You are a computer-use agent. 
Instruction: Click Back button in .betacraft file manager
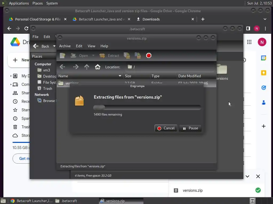click(x=41, y=46)
